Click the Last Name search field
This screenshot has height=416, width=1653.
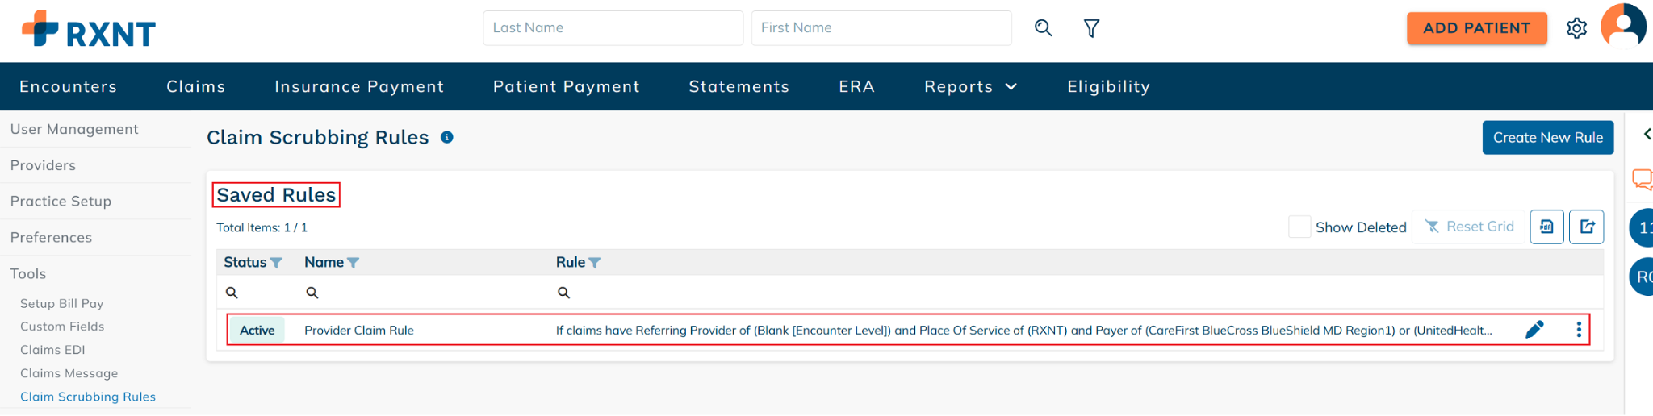[613, 28]
